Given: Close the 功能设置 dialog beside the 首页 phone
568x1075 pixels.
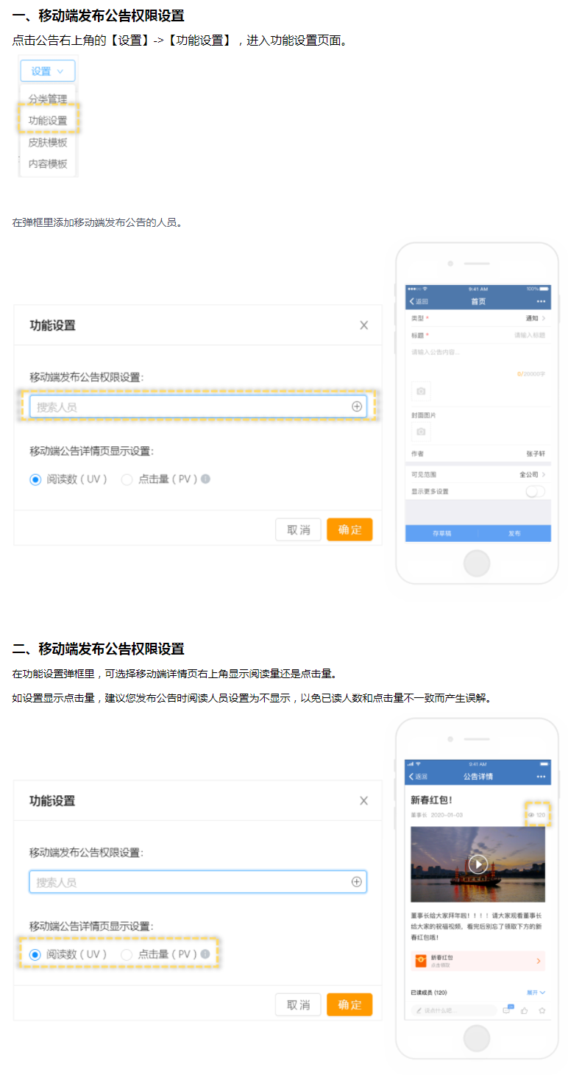Looking at the screenshot, I should (363, 325).
